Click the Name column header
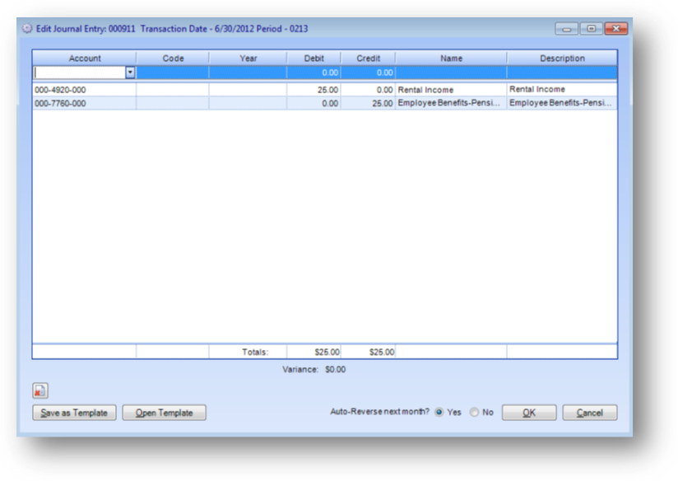Viewport: 678px width, 481px height. (x=451, y=58)
